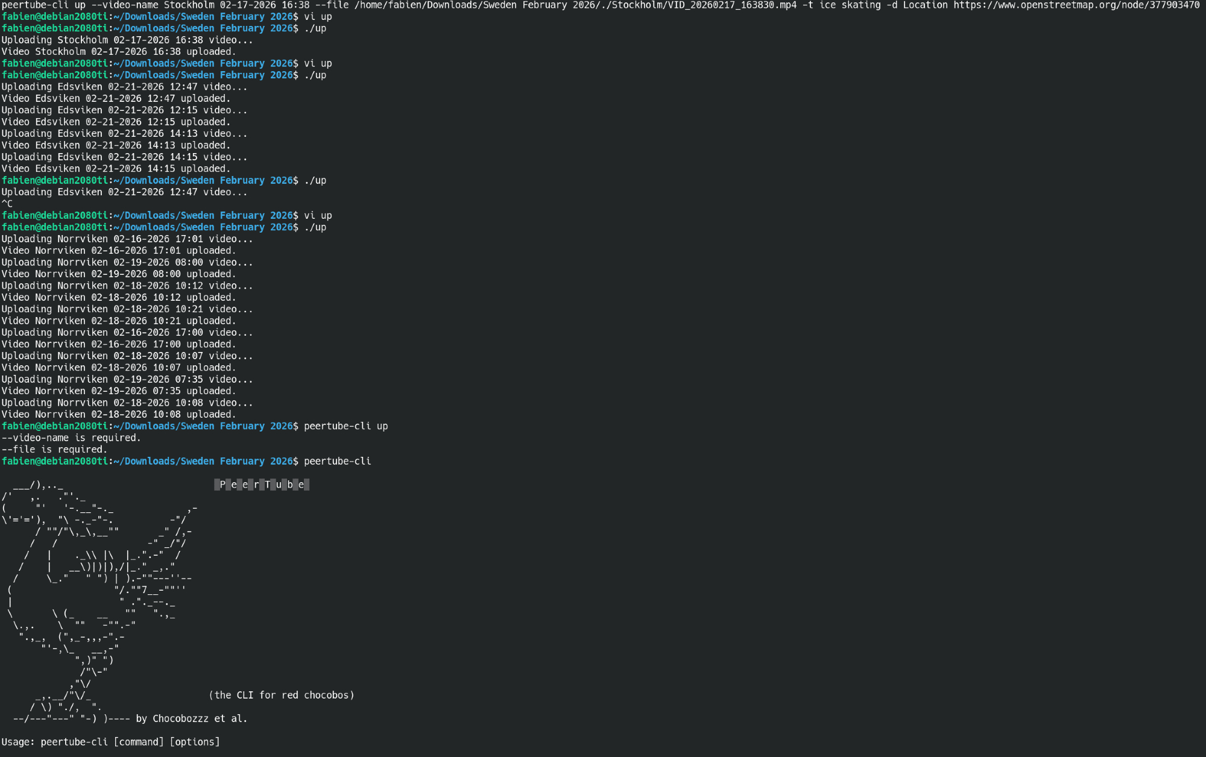
Task: Click the "Usage: peertube-cli [command] [options]" line
Action: click(x=110, y=742)
